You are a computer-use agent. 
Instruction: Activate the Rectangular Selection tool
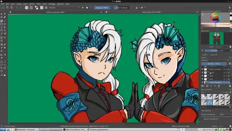(x=1, y=61)
